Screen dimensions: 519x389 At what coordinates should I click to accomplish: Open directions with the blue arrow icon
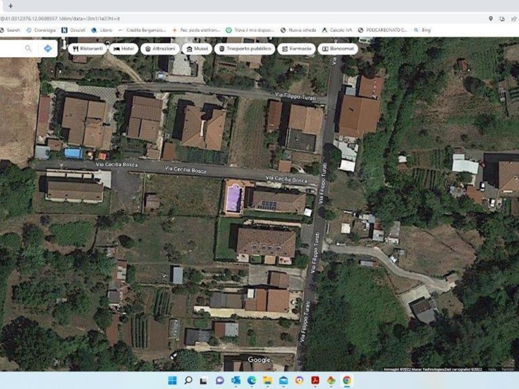pyautogui.click(x=47, y=49)
